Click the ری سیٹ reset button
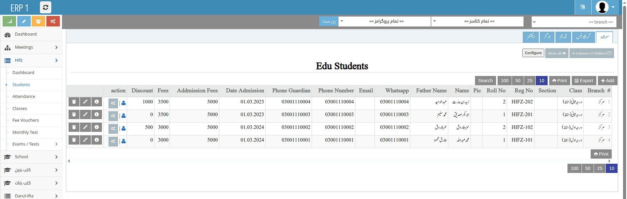The image size is (627, 199). (328, 21)
